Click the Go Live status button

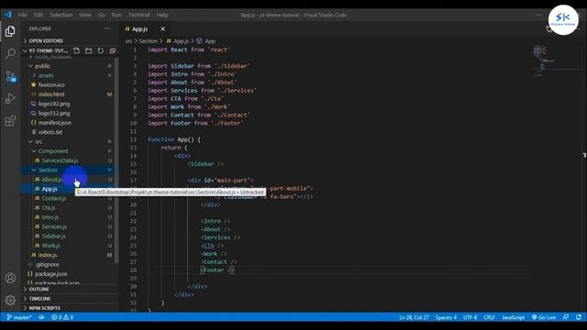tap(544, 317)
